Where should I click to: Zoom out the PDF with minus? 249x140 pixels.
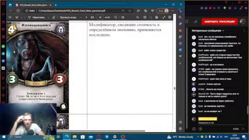pos(81,17)
